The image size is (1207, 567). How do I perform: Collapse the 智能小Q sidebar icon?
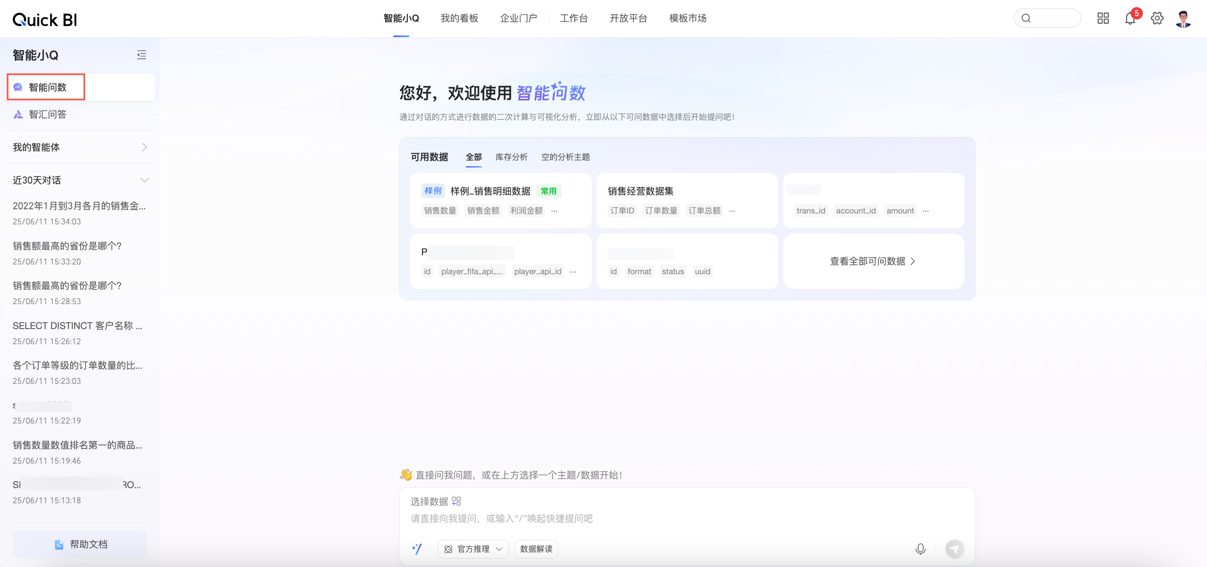[x=142, y=55]
